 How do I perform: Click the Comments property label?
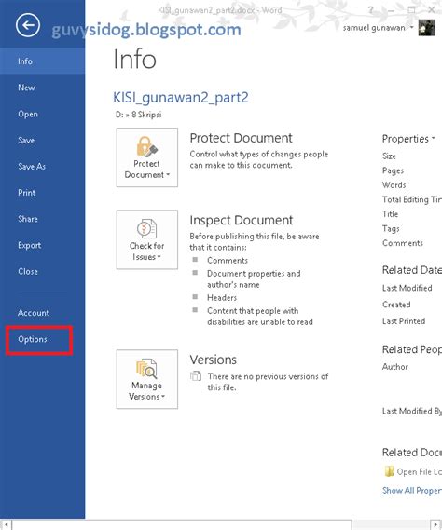(403, 243)
